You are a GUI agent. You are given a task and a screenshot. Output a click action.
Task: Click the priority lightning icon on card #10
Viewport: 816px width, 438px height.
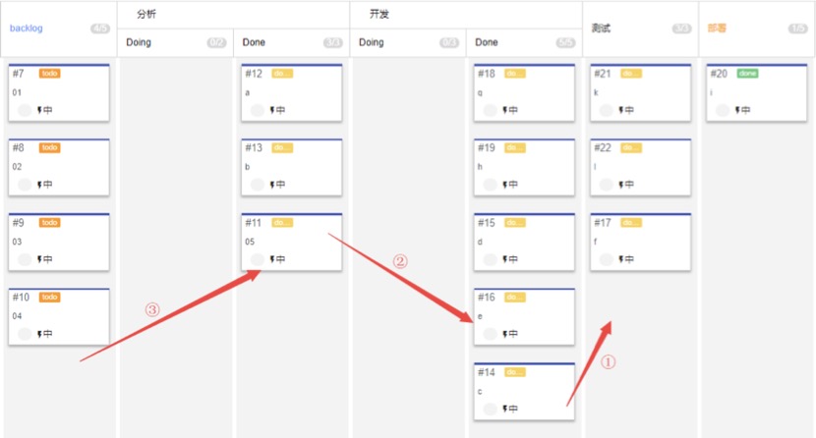[x=39, y=334]
